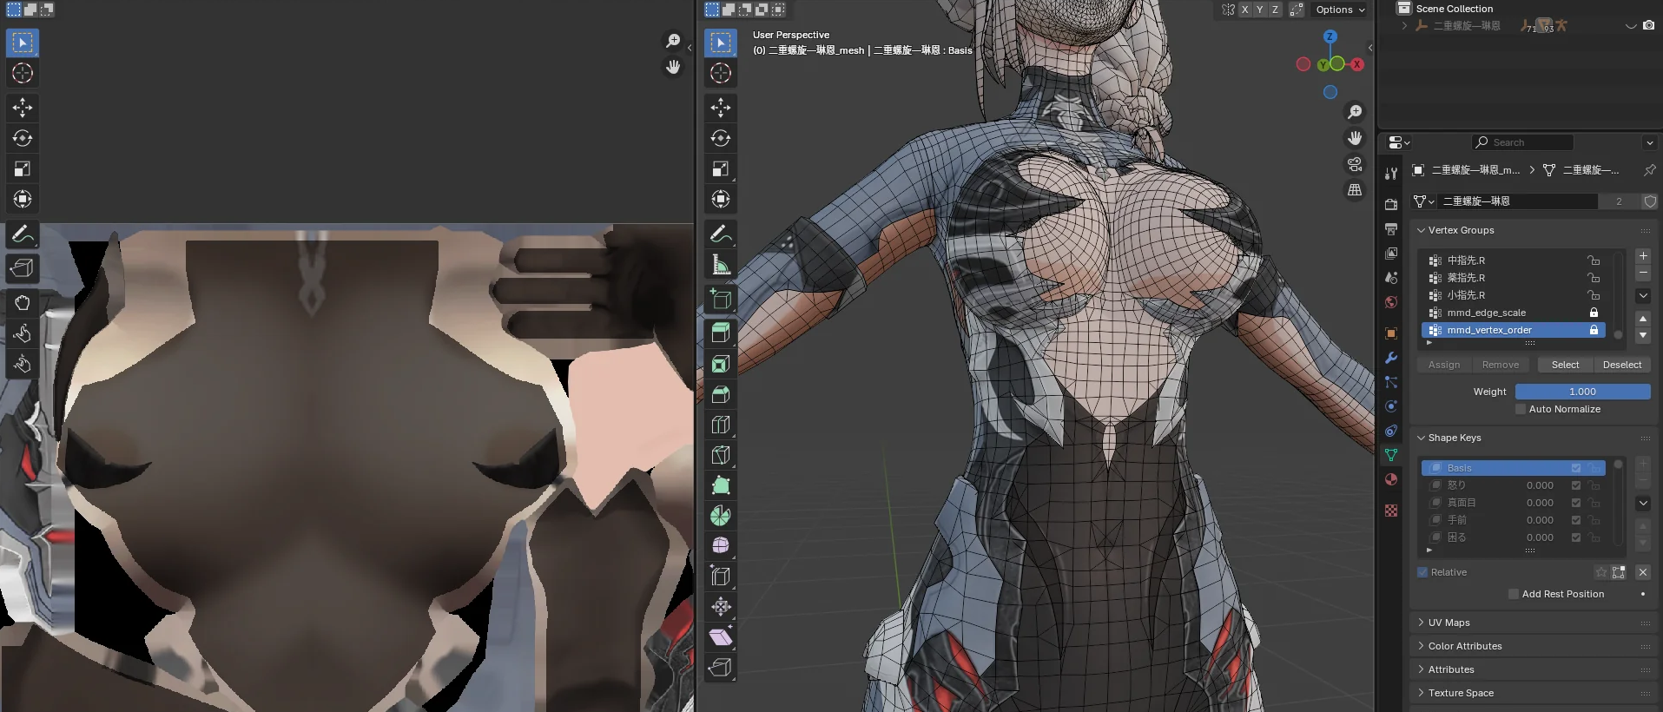Add a new vertex group

pyautogui.click(x=1643, y=256)
